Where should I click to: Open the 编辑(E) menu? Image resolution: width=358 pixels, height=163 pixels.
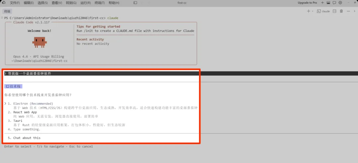29,3
